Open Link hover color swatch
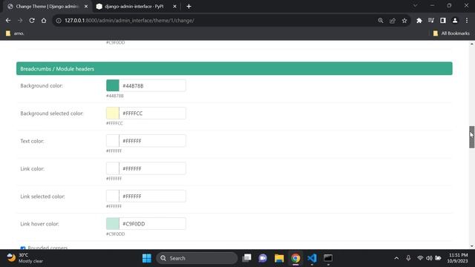This screenshot has height=267, width=475. click(x=113, y=224)
